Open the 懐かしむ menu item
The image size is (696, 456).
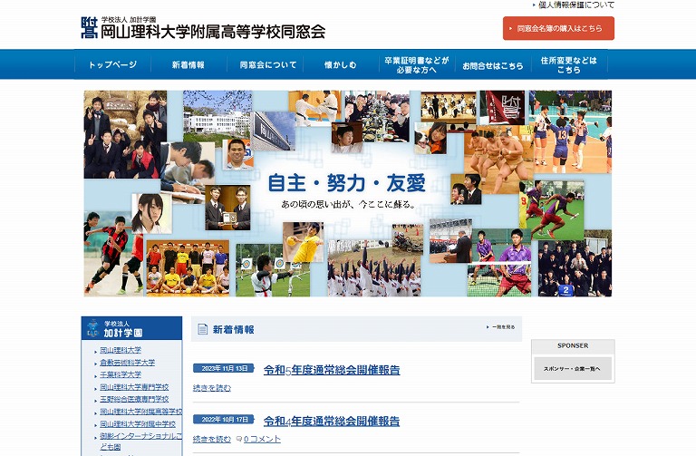[x=341, y=65]
